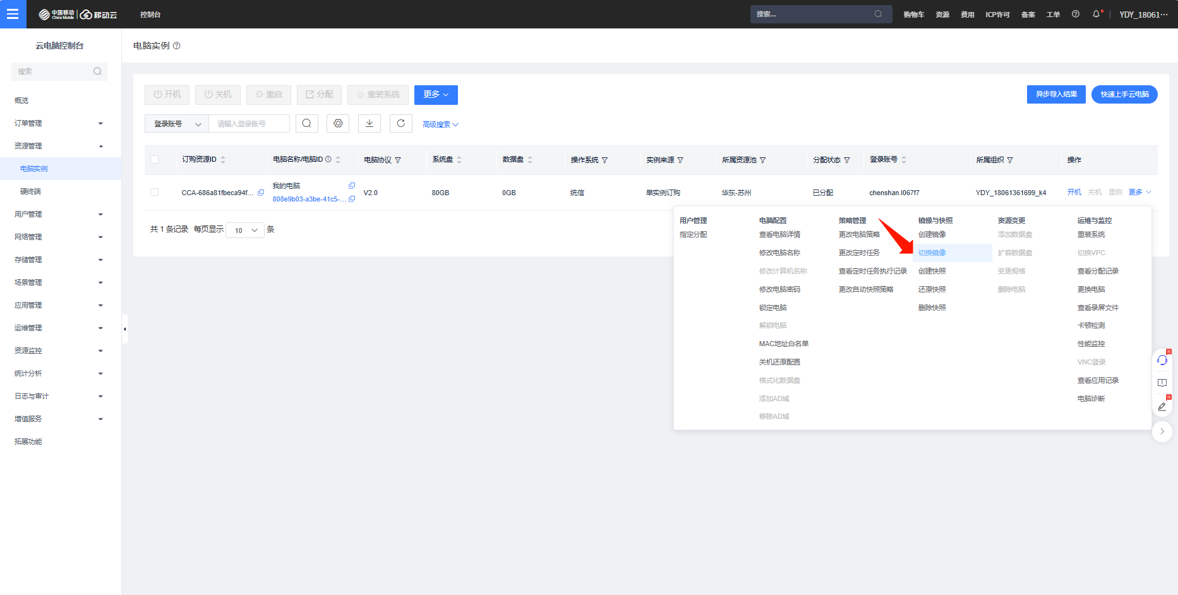Image resolution: width=1178 pixels, height=595 pixels.
Task: Check the row CCA-686a81fbeca94f checkbox
Action: point(155,192)
